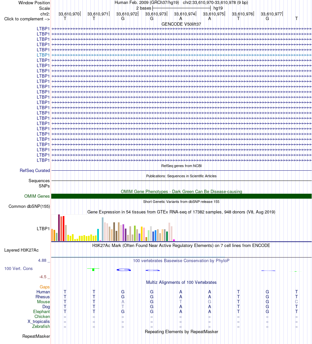This screenshot has height=344, width=312.
Task: Select the 'Human Feb. 2009 (GRCh37/hg19)' header text
Action: pos(146,3)
